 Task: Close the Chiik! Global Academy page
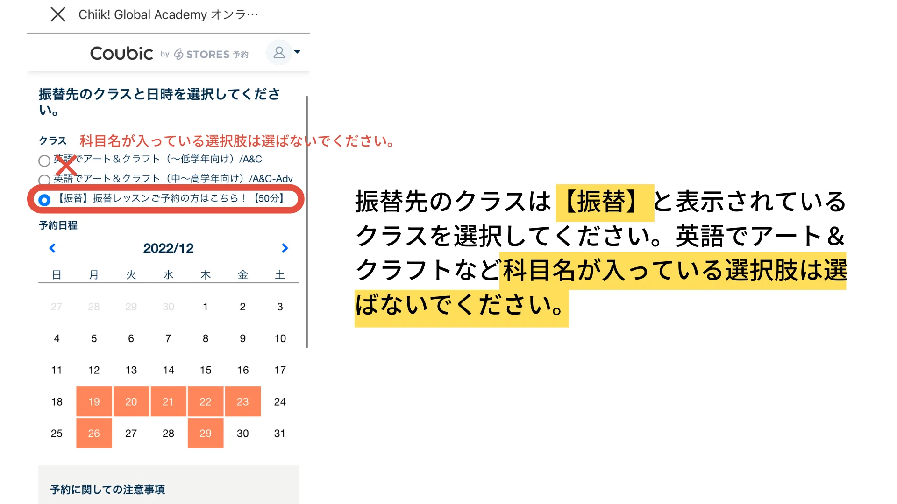[58, 14]
